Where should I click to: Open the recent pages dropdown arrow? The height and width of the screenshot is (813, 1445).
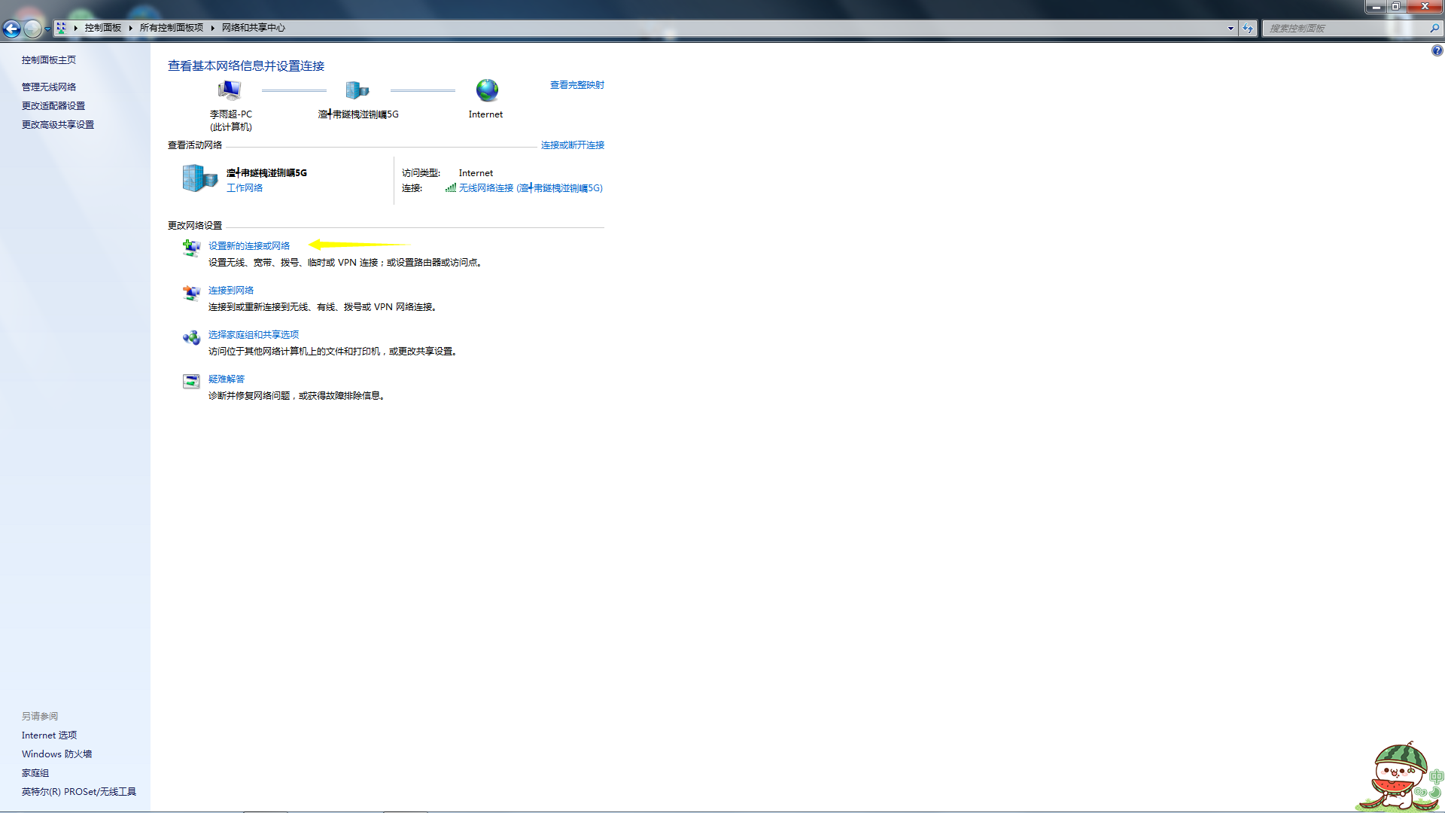[47, 29]
